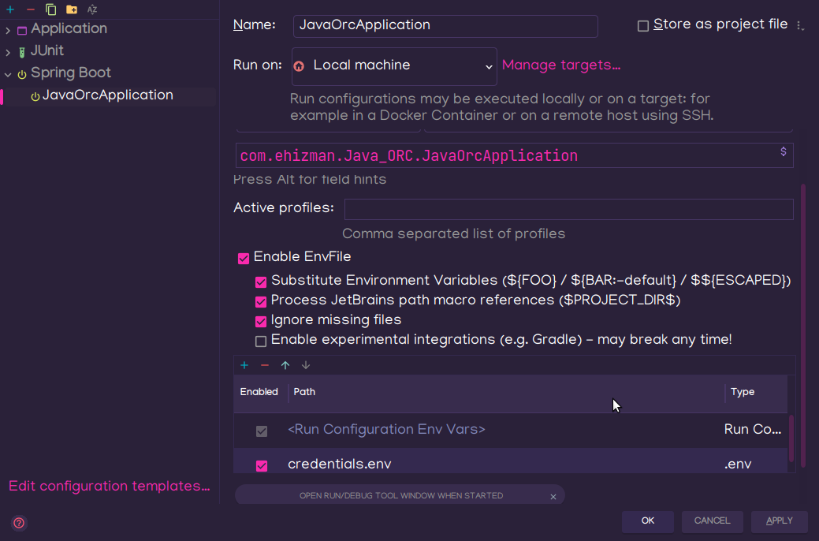819x541 pixels.
Task: Click the Path column header
Action: click(x=506, y=392)
